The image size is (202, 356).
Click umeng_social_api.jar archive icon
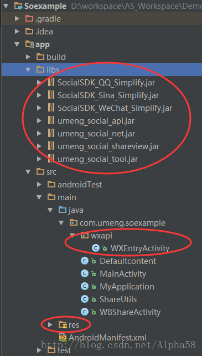point(51,120)
